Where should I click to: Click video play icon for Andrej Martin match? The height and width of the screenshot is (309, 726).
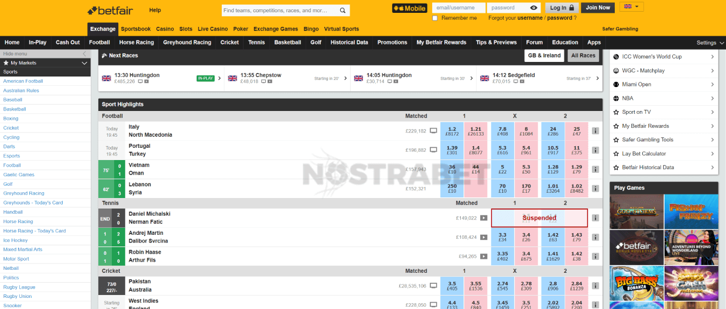484,237
